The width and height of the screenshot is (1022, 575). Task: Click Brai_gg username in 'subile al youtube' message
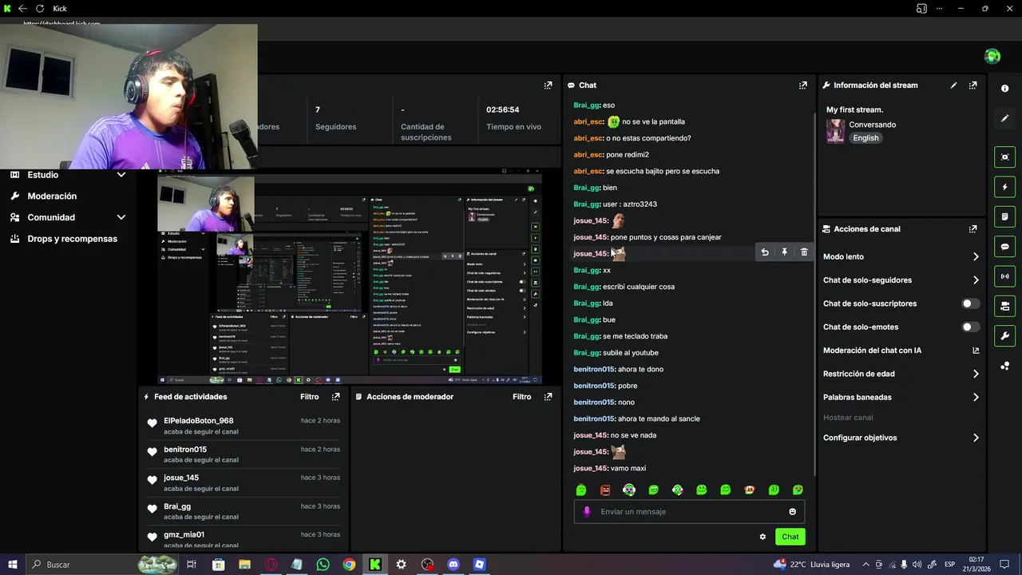click(x=587, y=353)
